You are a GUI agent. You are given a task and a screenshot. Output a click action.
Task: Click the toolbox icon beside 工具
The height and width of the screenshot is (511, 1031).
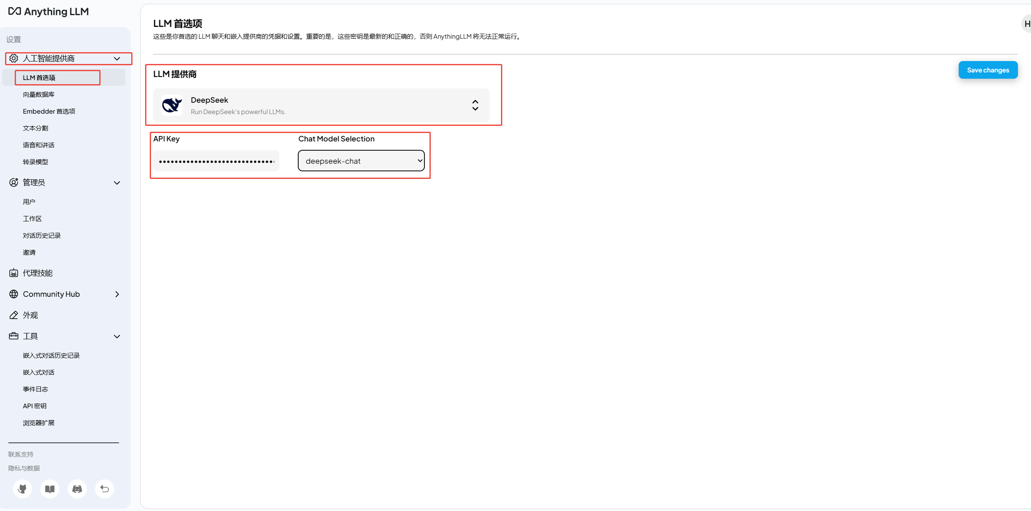click(x=14, y=336)
